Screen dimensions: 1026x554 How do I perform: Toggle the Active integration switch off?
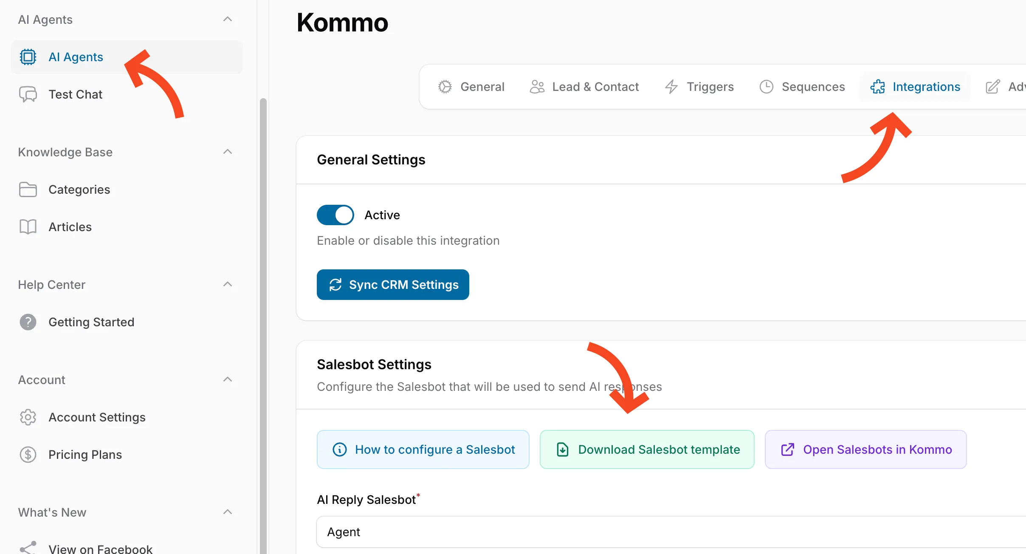pyautogui.click(x=335, y=215)
